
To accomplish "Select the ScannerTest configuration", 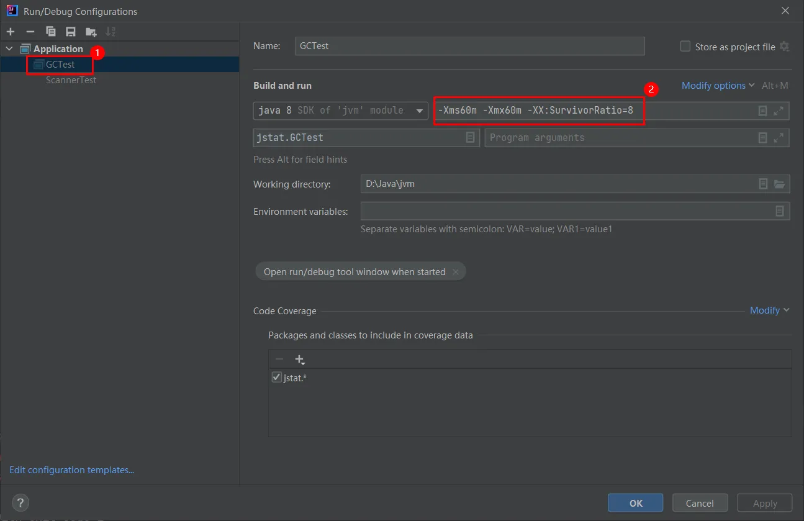I will pyautogui.click(x=120, y=80).
